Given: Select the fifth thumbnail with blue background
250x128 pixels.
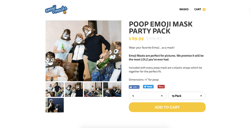Looking at the screenshot, I should [54, 105].
